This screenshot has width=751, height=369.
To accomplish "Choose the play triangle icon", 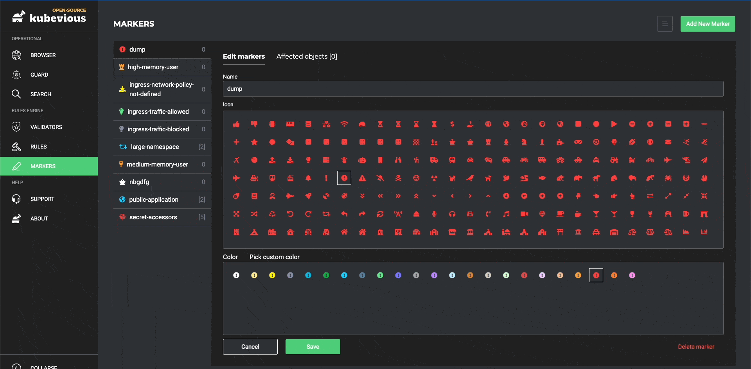I will (614, 124).
